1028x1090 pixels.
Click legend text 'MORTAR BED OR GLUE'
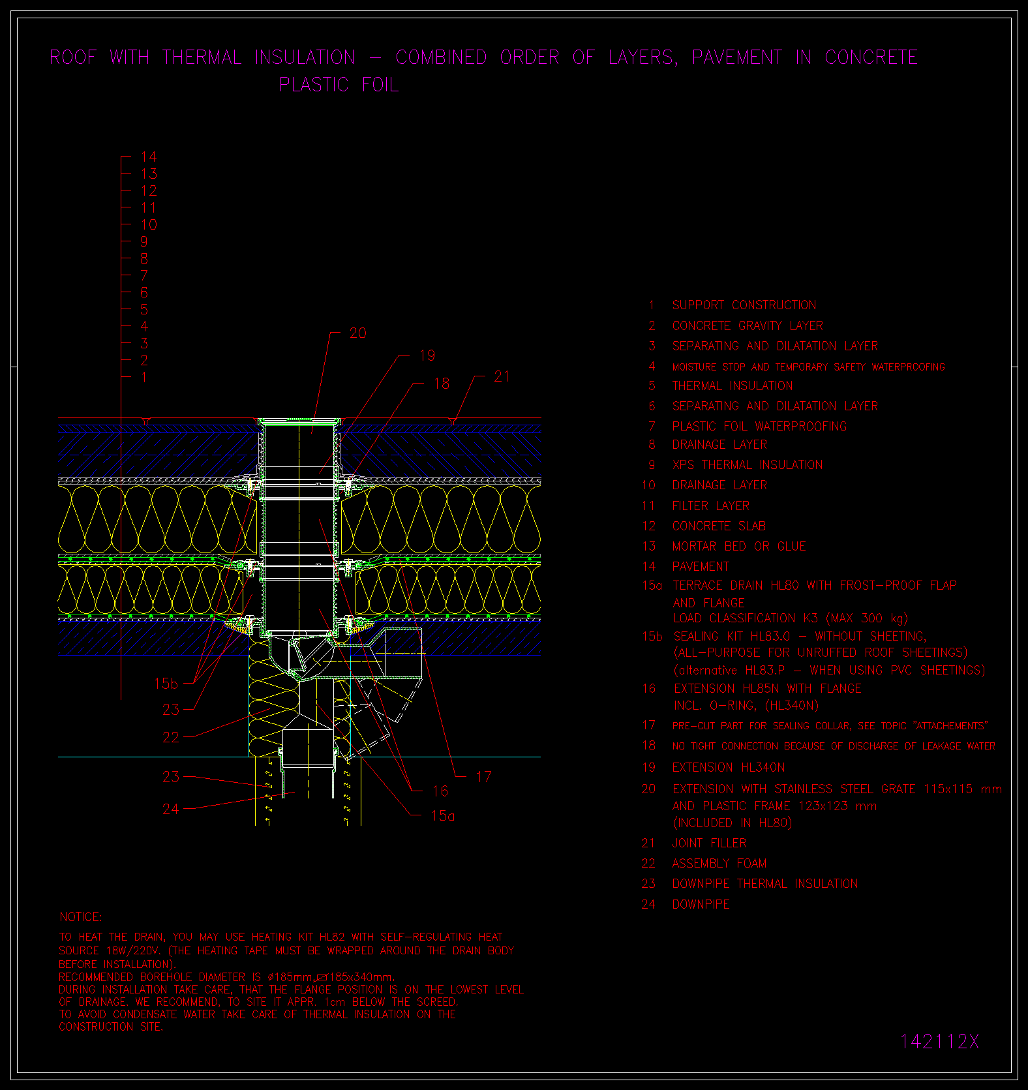point(739,547)
